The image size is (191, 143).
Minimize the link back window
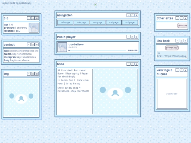[x=177, y=41]
